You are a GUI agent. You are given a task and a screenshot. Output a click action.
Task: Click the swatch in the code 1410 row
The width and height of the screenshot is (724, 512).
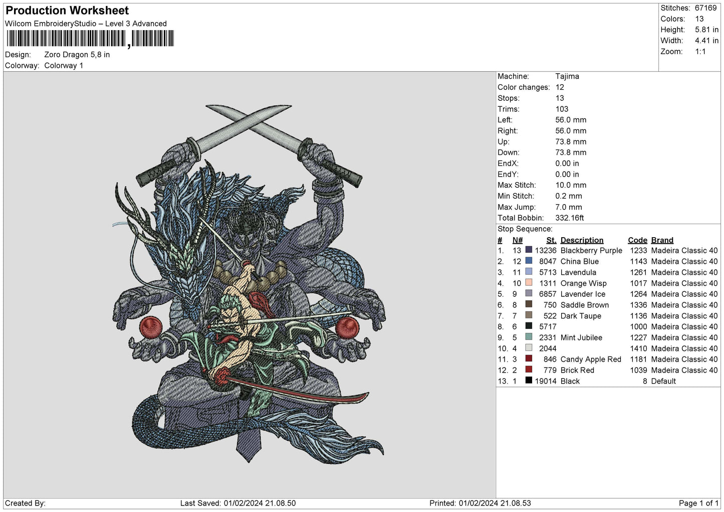[529, 348]
